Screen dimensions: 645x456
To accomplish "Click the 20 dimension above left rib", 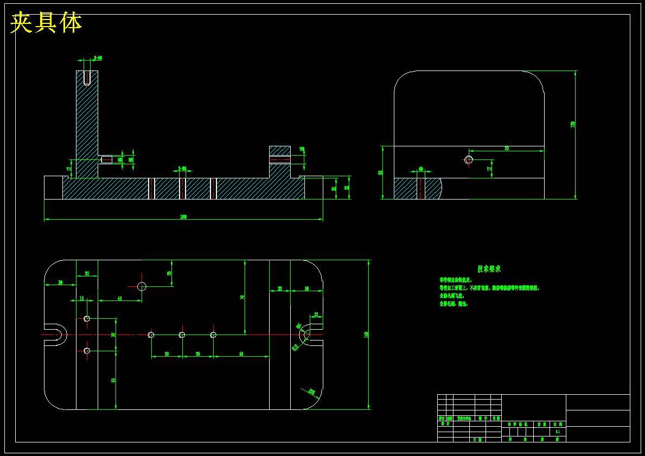I will 87,273.
